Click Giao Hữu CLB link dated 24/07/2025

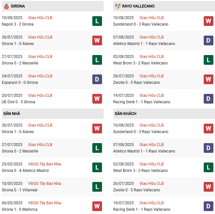pos(40,76)
